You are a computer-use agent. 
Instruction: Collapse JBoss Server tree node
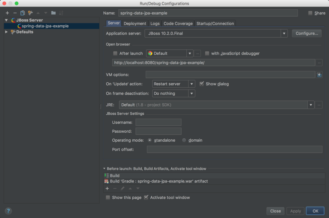[x=6, y=20]
